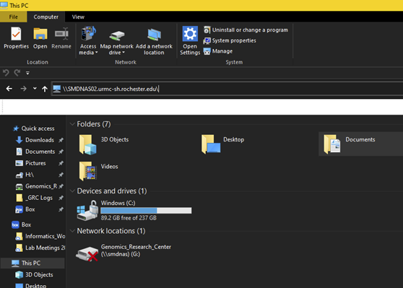403x288 pixels.
Task: Select This PC in navigation pane
Action: tap(33, 263)
